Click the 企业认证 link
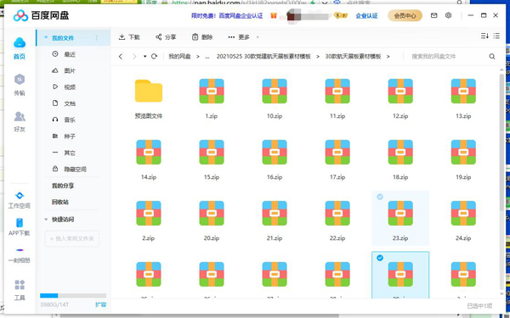This screenshot has height=318, width=510. click(366, 15)
